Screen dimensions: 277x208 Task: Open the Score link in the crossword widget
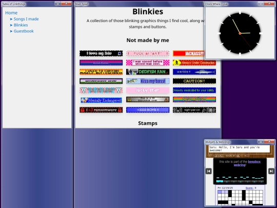pyautogui.click(x=249, y=188)
